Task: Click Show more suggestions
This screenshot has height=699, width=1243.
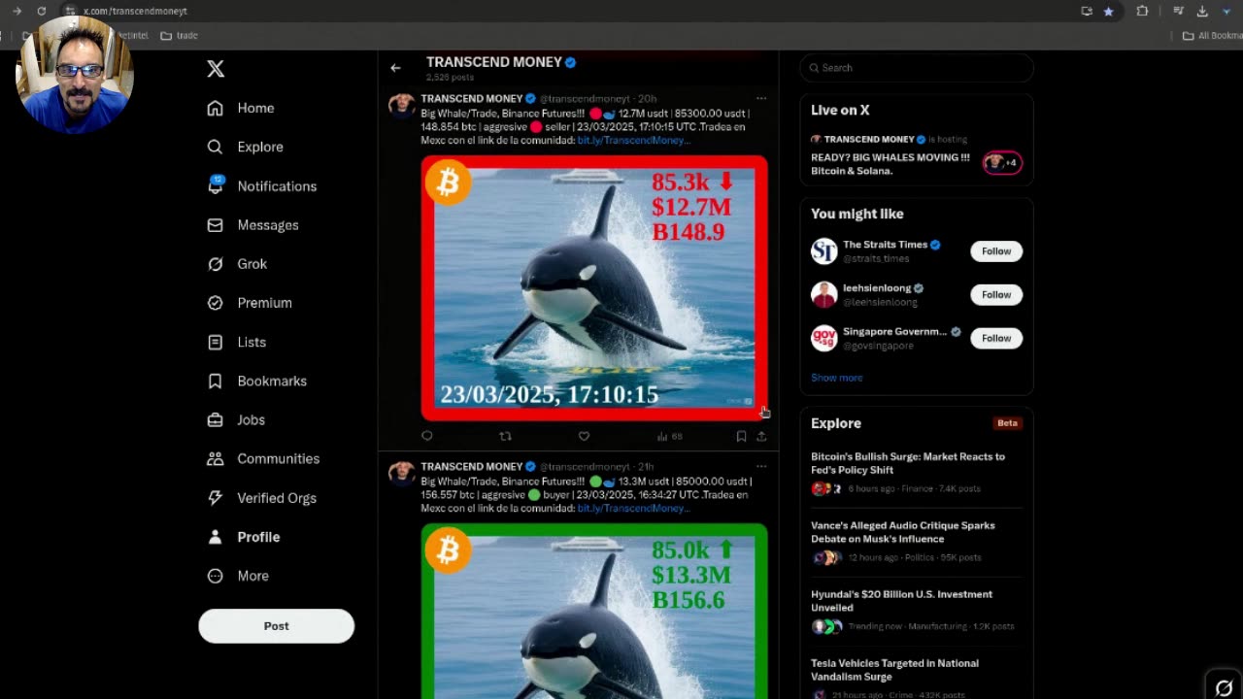Action: (x=836, y=378)
